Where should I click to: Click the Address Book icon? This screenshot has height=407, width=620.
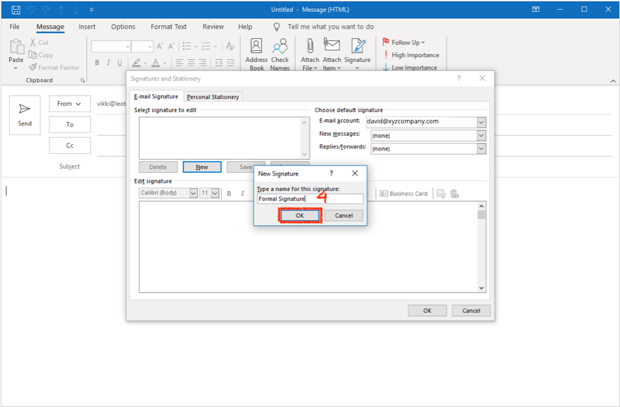[x=257, y=54]
